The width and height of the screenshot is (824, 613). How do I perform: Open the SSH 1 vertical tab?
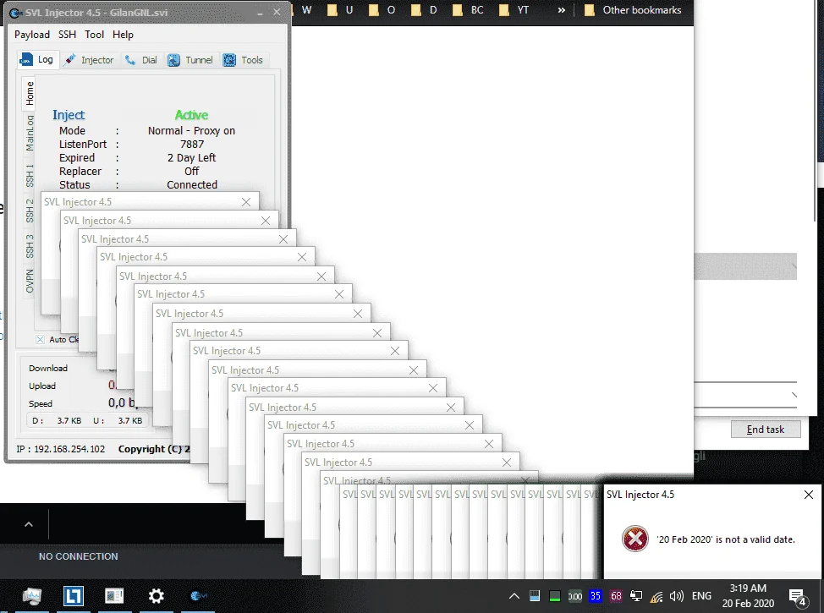pyautogui.click(x=30, y=175)
